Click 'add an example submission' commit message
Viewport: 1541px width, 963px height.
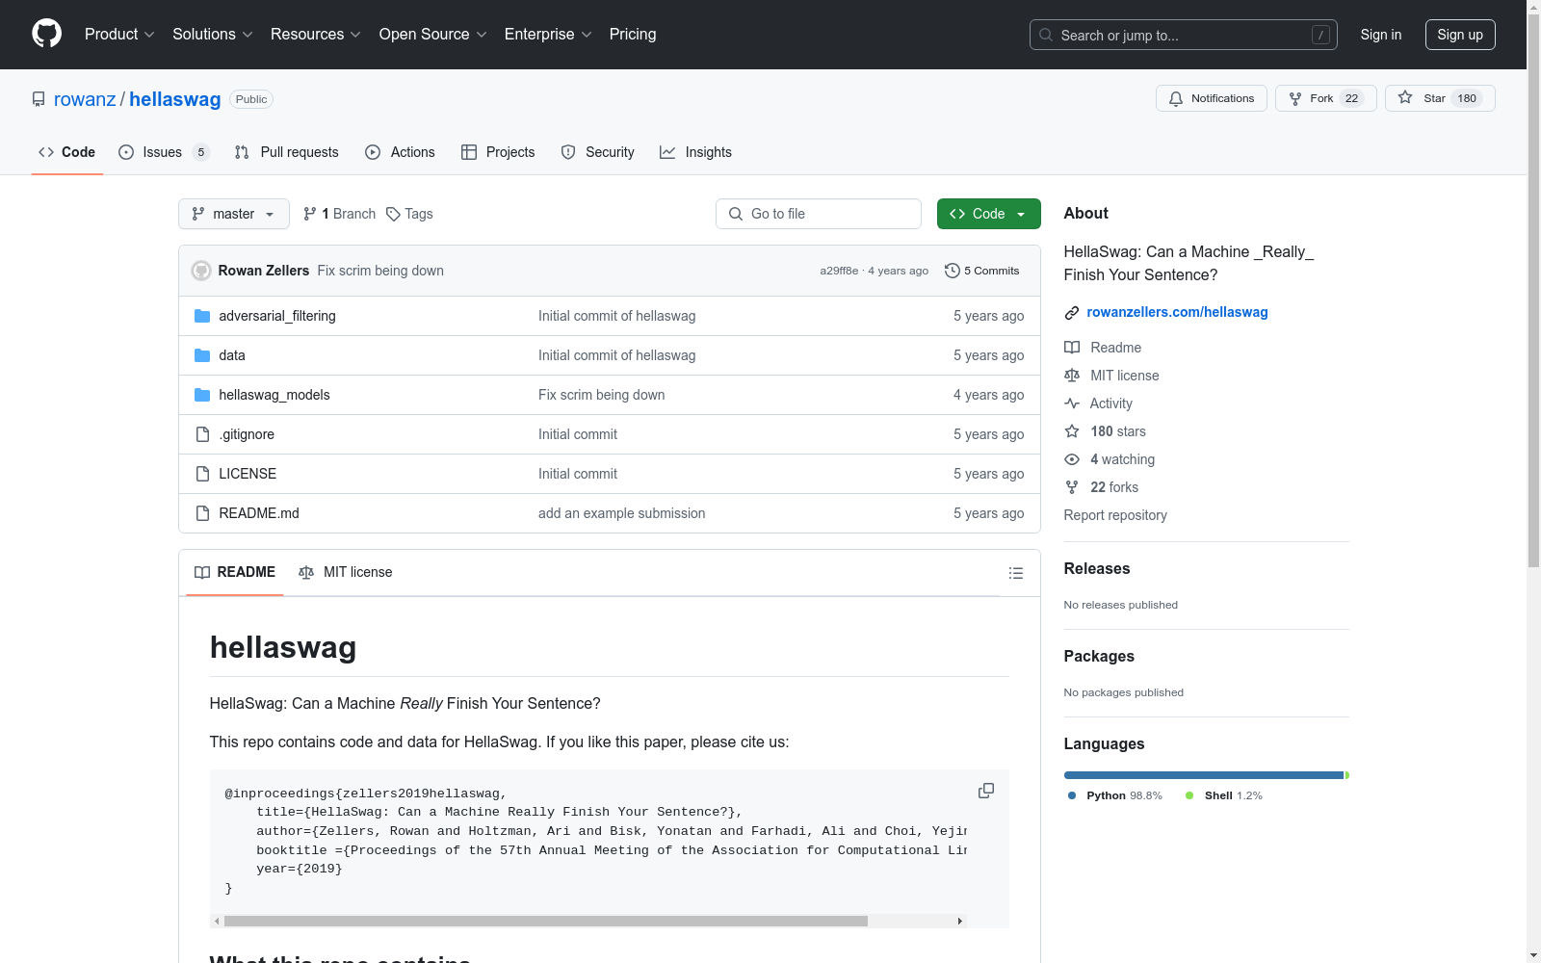pyautogui.click(x=621, y=513)
